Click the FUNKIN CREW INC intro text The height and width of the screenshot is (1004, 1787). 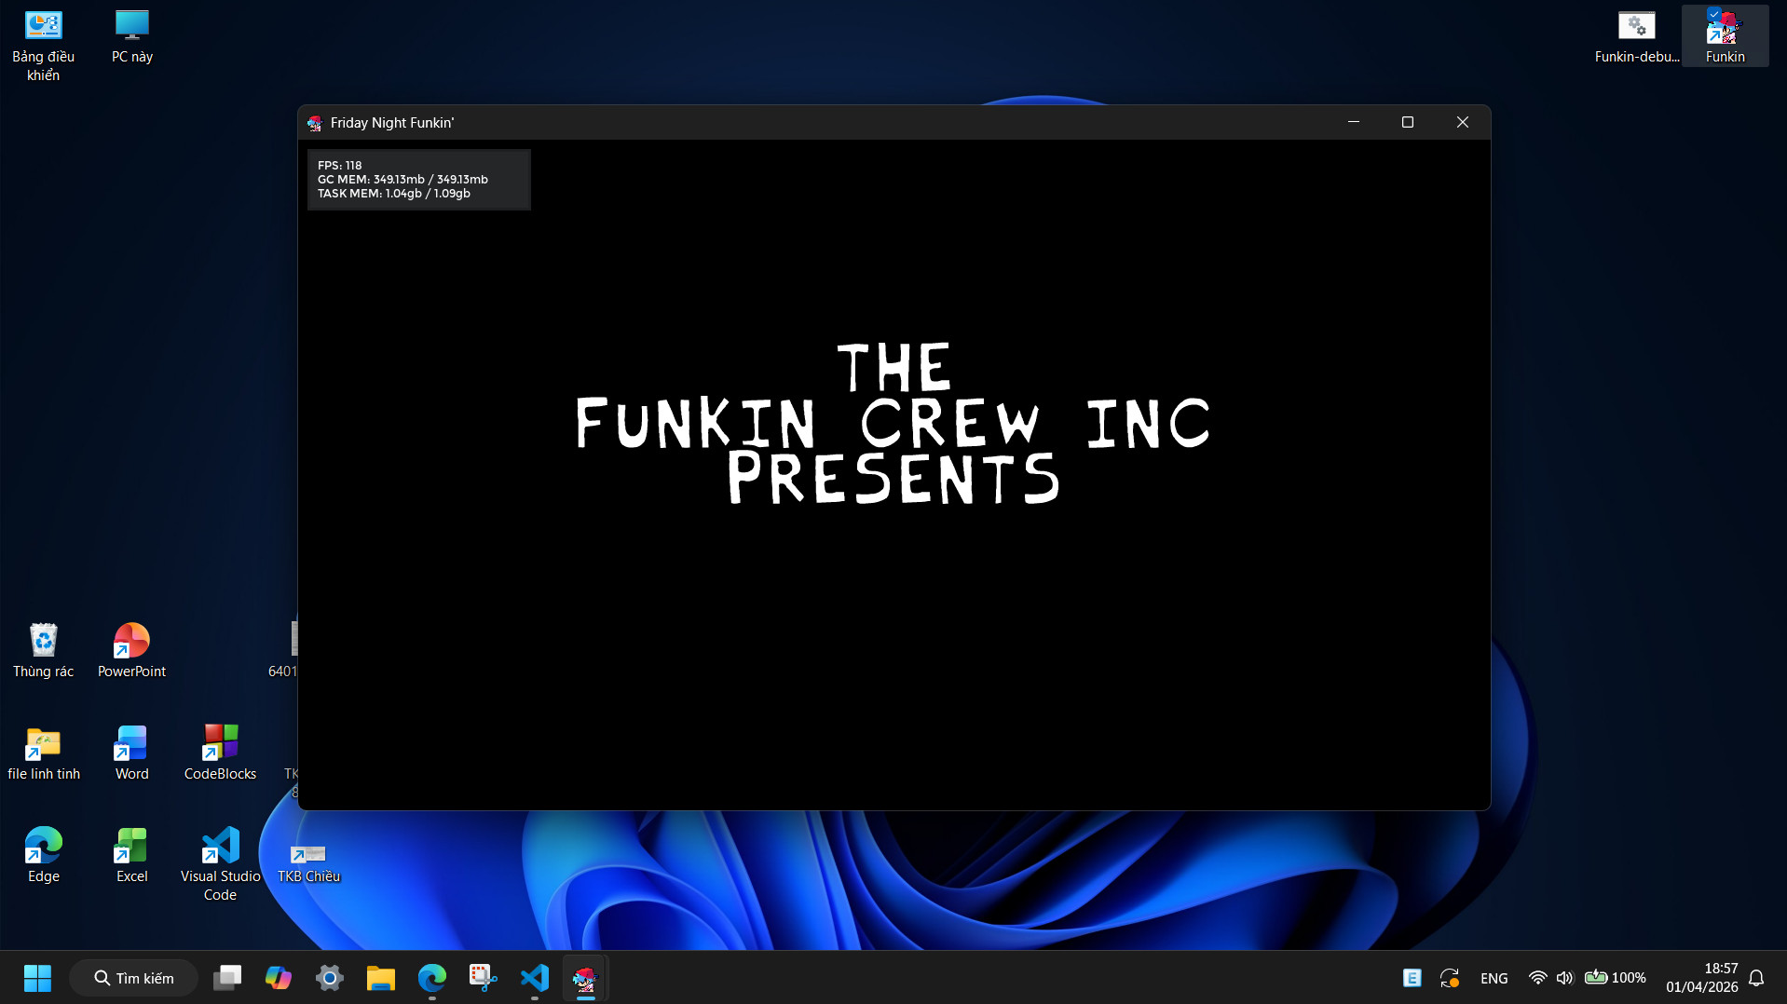893,424
